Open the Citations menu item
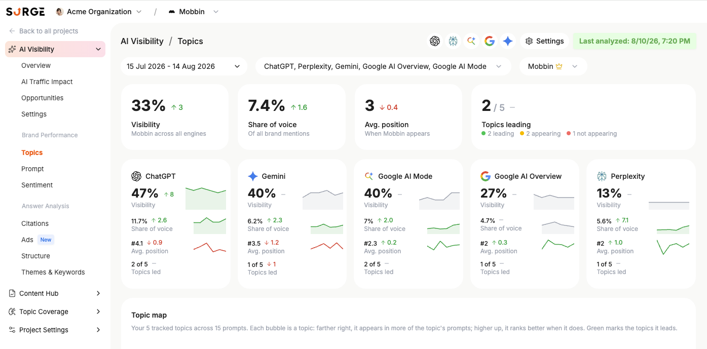707x349 pixels. pos(35,223)
